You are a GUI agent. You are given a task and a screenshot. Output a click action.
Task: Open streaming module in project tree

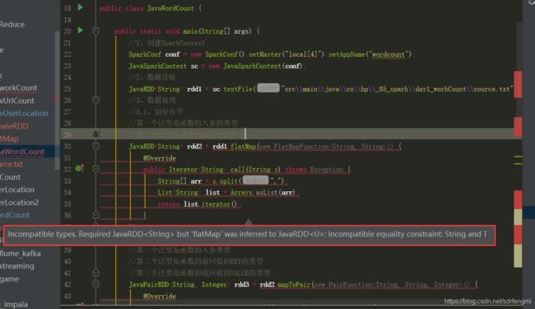tap(17, 266)
